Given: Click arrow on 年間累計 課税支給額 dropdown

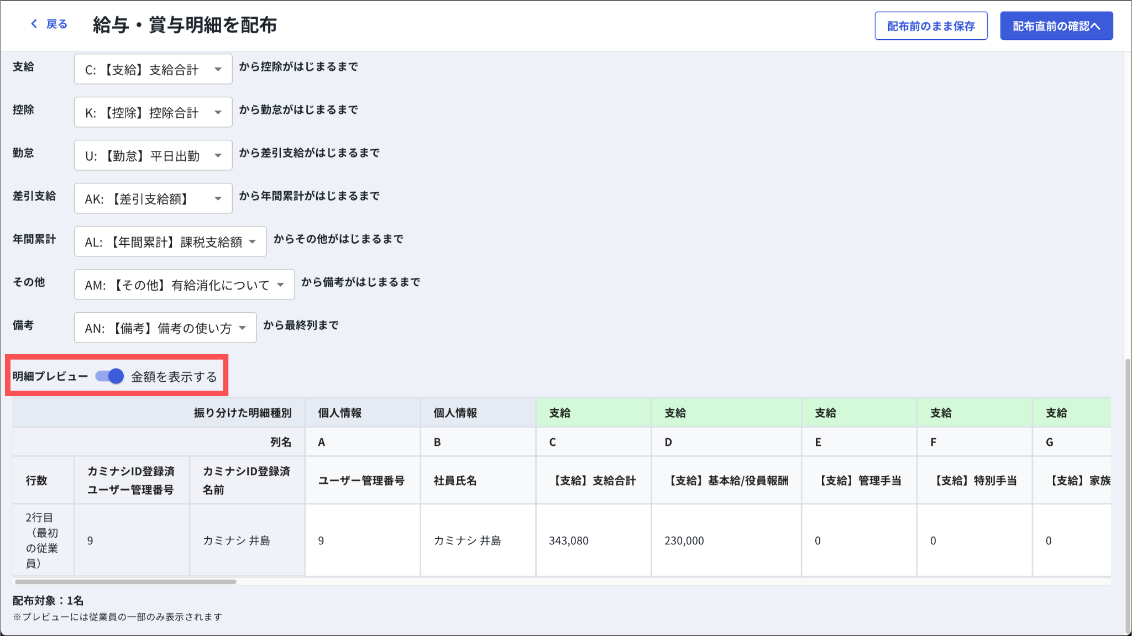Looking at the screenshot, I should point(253,242).
